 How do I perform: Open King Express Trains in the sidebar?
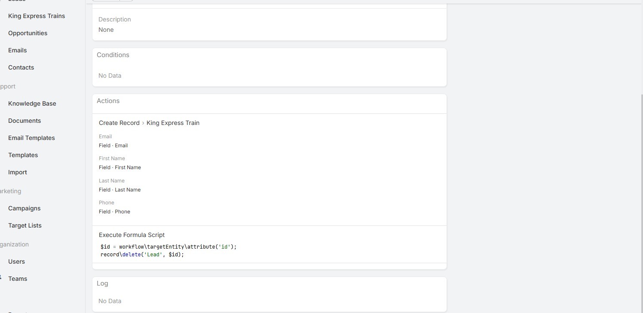[37, 16]
